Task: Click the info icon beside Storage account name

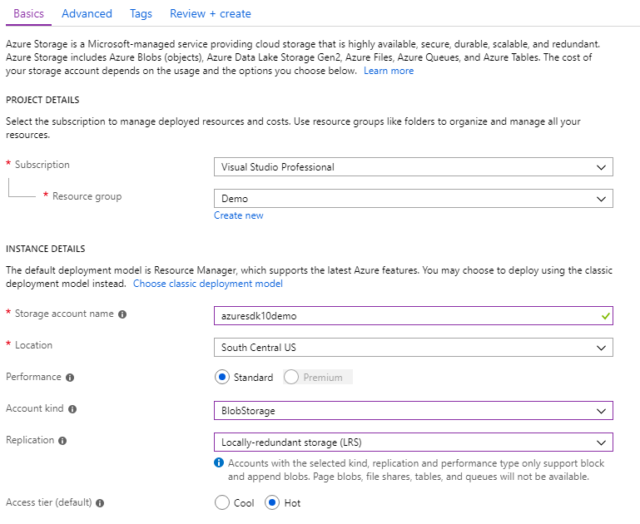Action: click(122, 314)
